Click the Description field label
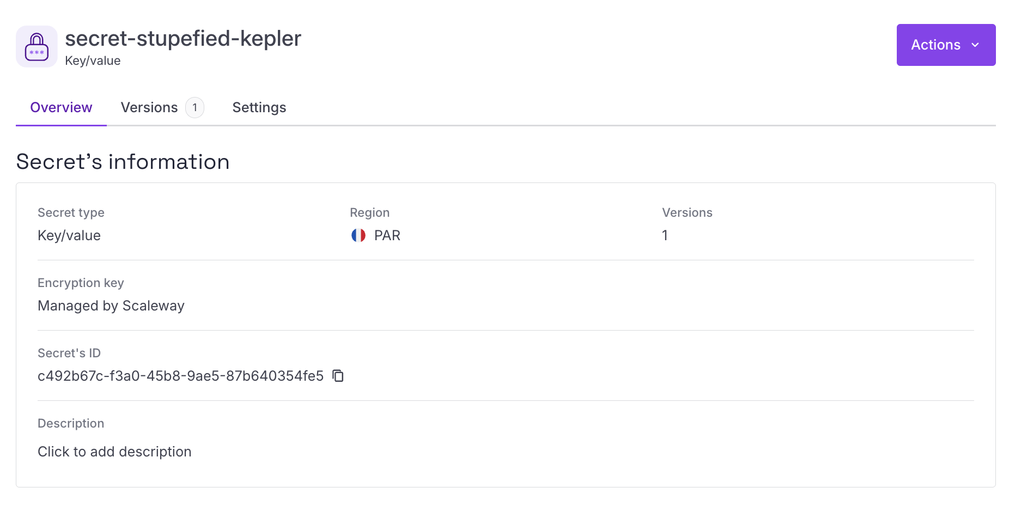The width and height of the screenshot is (1021, 506). 71,423
